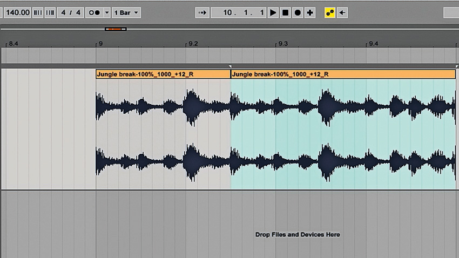Click the highlighted second clip's waveform
Screen dimensions: 459x258
pos(343,134)
